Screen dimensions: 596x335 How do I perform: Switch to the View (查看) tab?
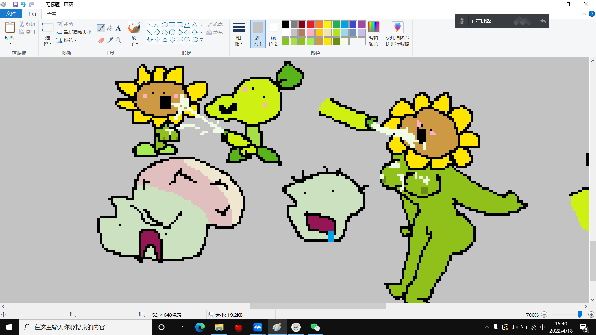pyautogui.click(x=52, y=14)
